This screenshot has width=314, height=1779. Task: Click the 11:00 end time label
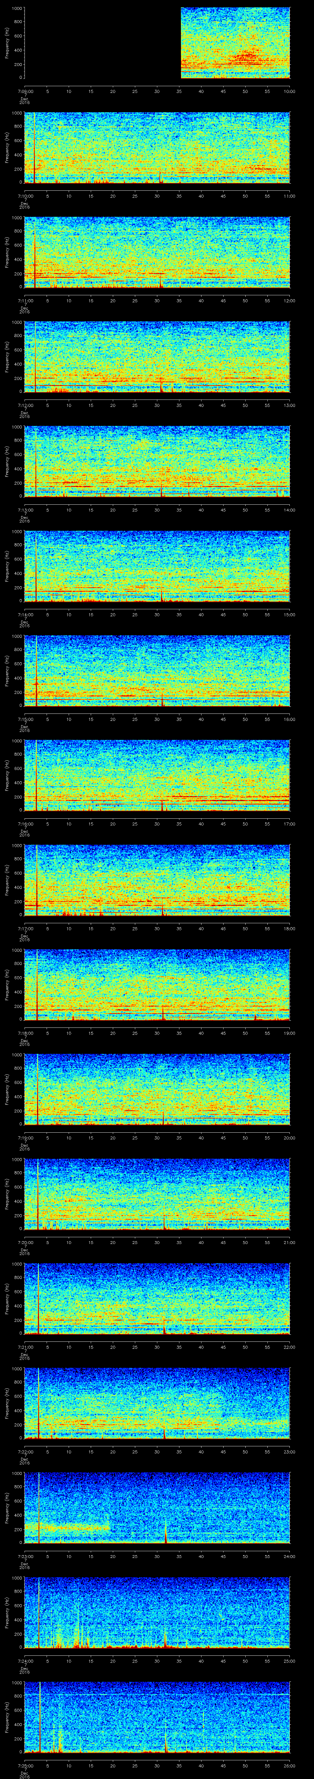coord(290,196)
